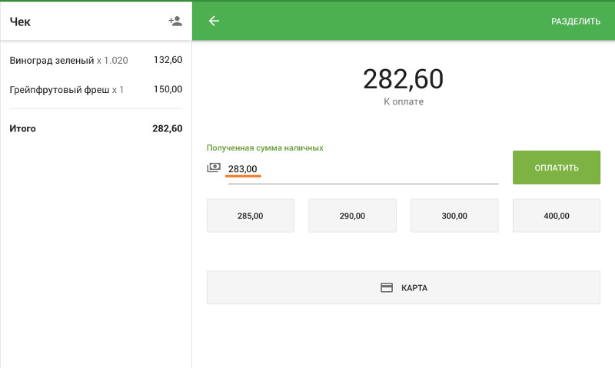Image resolution: width=615 pixels, height=368 pixels.
Task: Select the Грейпфрутовый фреш receipt item
Action: (x=66, y=90)
